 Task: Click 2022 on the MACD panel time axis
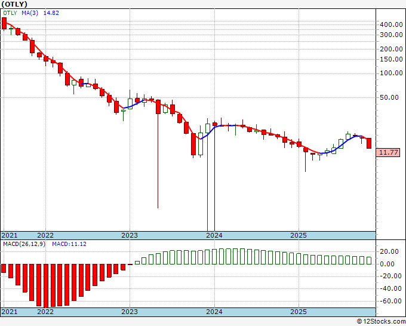click(x=45, y=312)
